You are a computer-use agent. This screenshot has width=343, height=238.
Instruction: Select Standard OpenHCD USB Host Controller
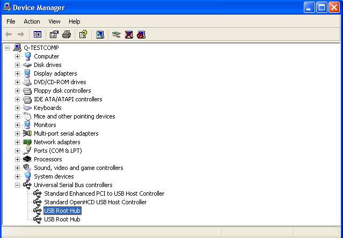click(95, 202)
